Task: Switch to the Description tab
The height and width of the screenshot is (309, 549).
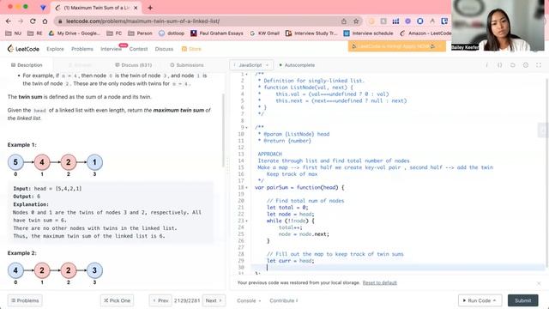Action: [x=27, y=65]
